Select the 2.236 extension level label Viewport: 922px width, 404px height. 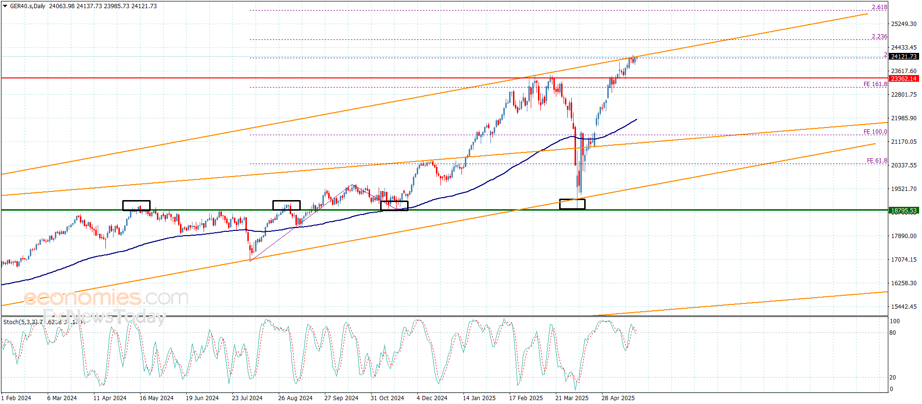(880, 37)
